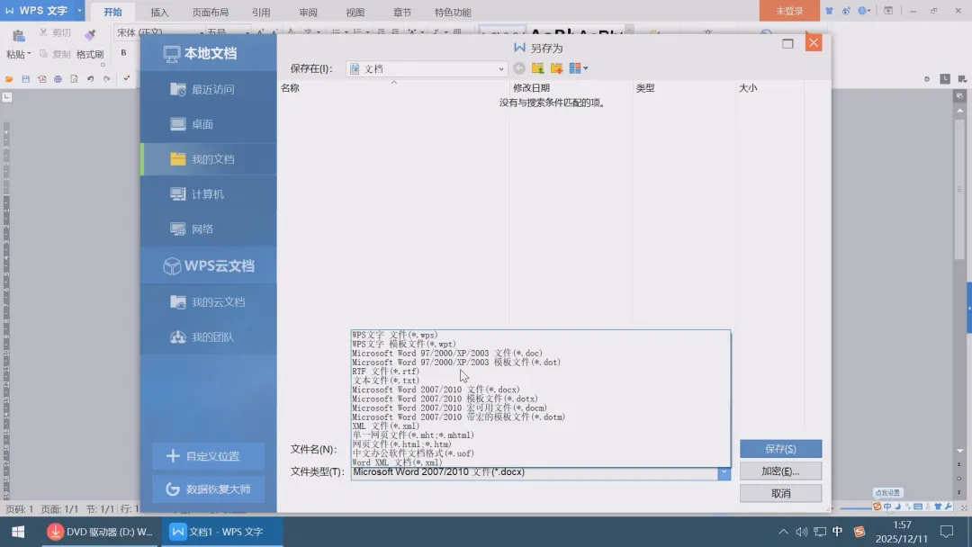Select 最近访问 in the save dialog sidebar

(209, 89)
